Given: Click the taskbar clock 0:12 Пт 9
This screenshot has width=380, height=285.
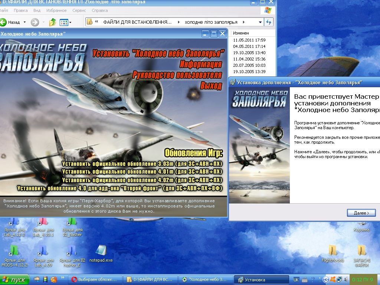Looking at the screenshot, I should pyautogui.click(x=362, y=280).
